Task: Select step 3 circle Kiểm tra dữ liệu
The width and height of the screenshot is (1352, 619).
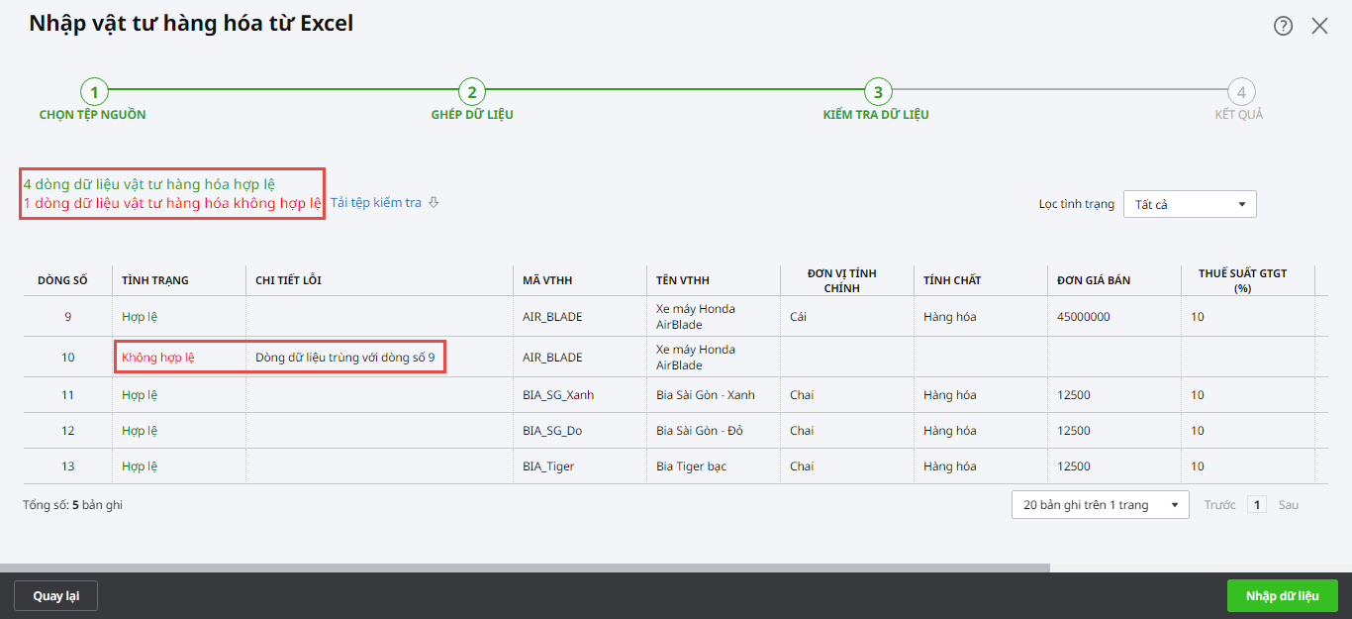Action: (x=876, y=92)
